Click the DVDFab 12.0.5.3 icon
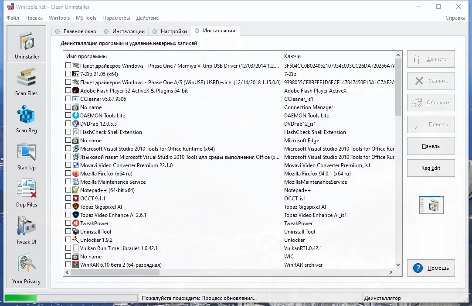The image size is (472, 306). (x=76, y=124)
